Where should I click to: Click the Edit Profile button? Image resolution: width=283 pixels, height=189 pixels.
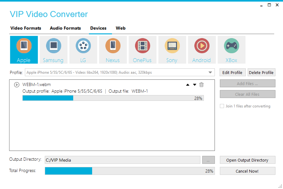(233, 73)
